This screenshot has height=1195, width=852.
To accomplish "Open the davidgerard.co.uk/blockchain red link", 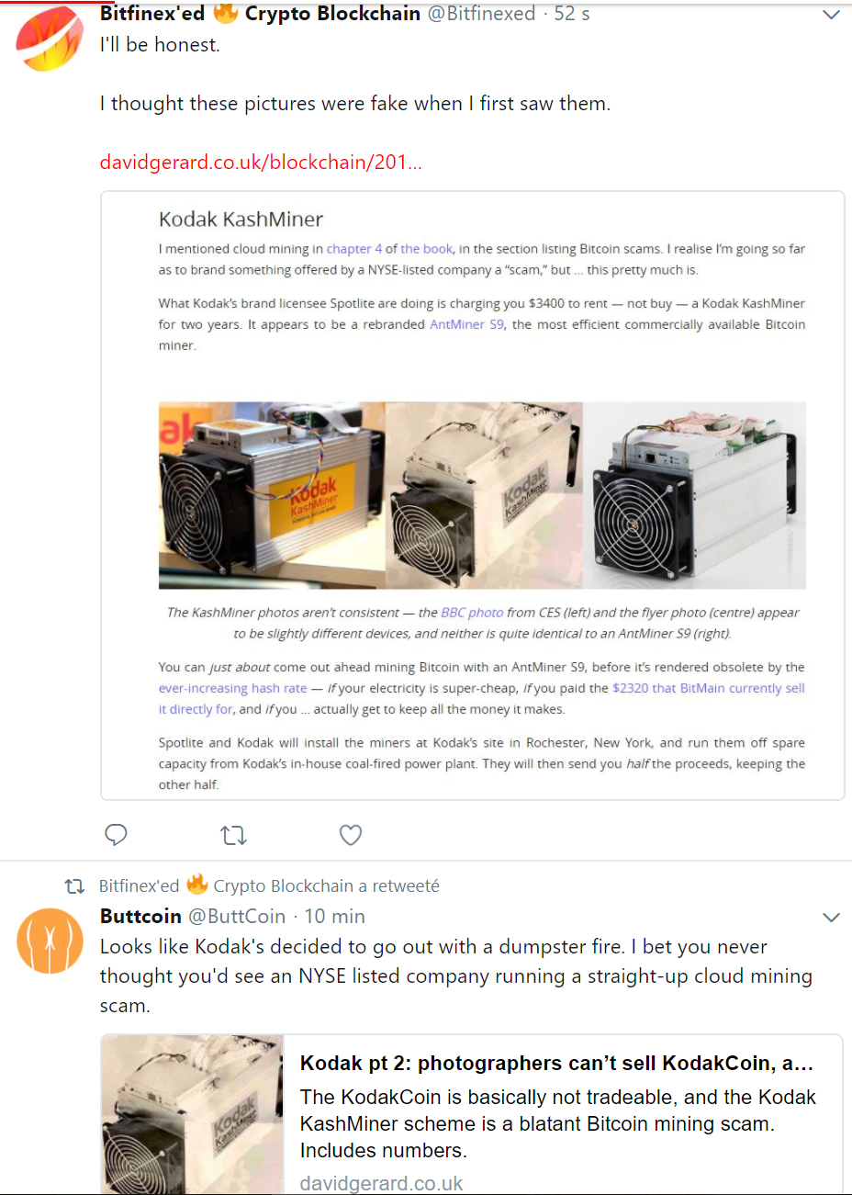I will (261, 163).
